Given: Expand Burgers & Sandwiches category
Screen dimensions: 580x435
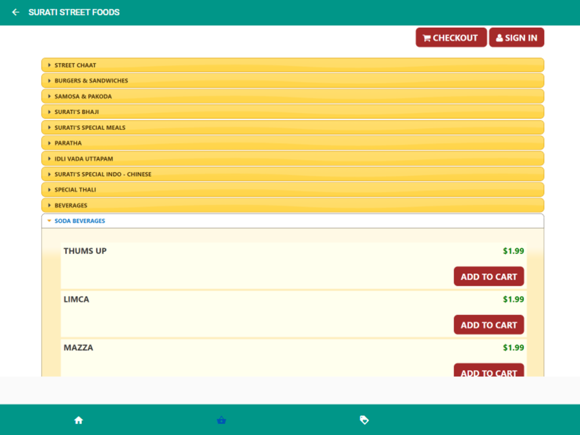Looking at the screenshot, I should (292, 81).
